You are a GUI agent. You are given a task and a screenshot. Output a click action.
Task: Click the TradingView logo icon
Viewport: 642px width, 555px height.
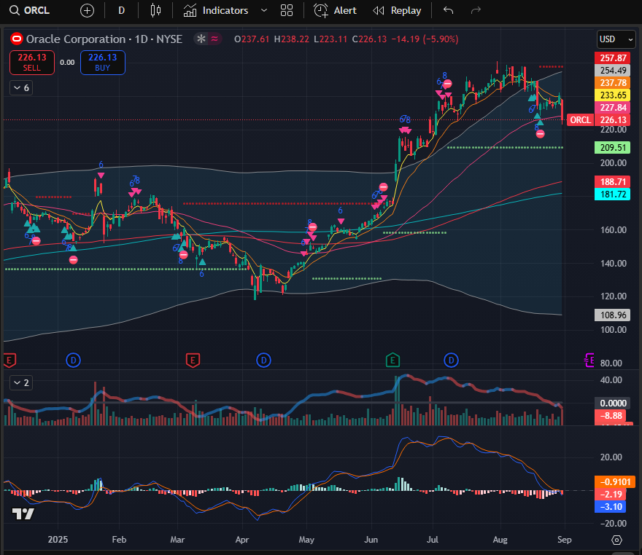(x=23, y=514)
